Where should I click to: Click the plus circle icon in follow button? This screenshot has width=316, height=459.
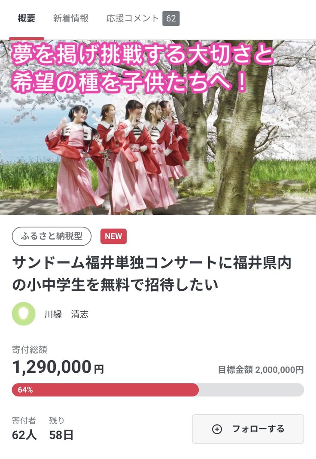(x=217, y=429)
